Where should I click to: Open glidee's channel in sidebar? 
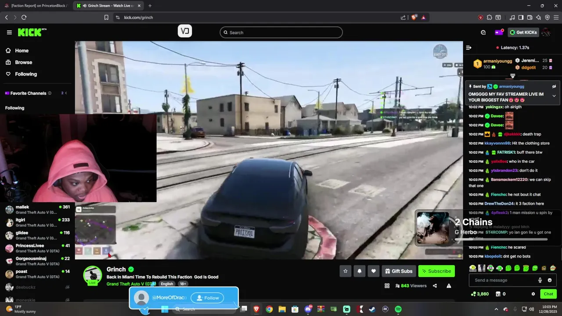click(37, 235)
